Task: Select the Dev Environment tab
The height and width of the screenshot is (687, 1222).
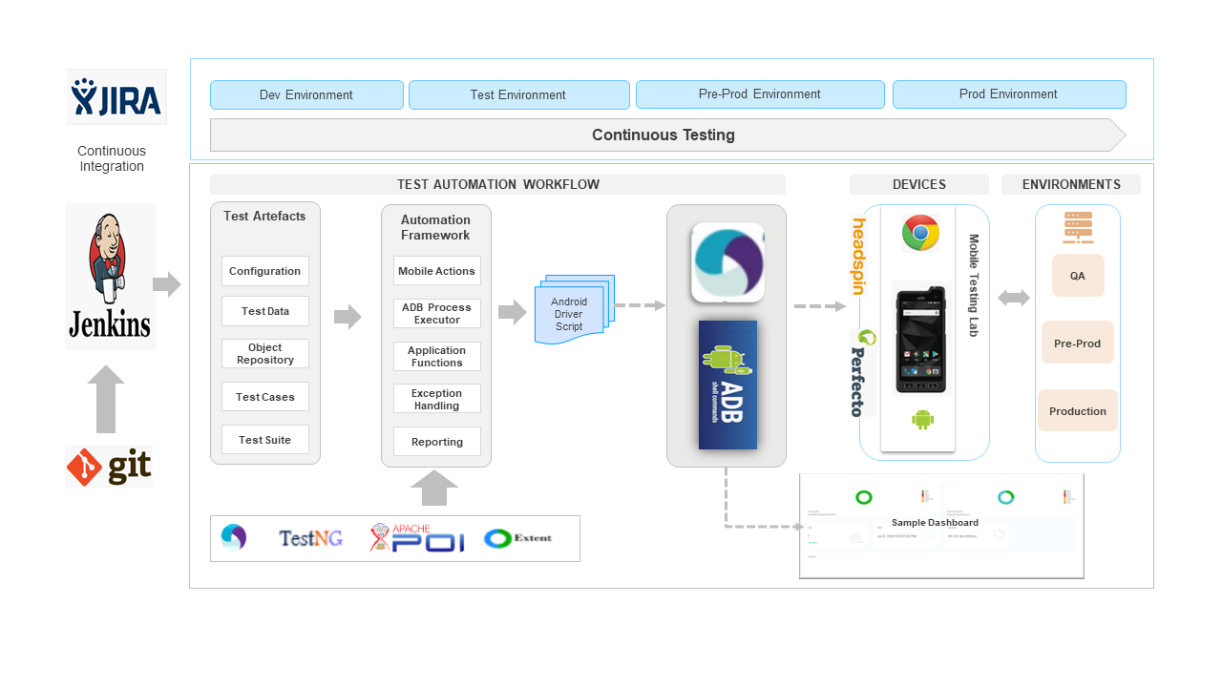Action: click(305, 94)
